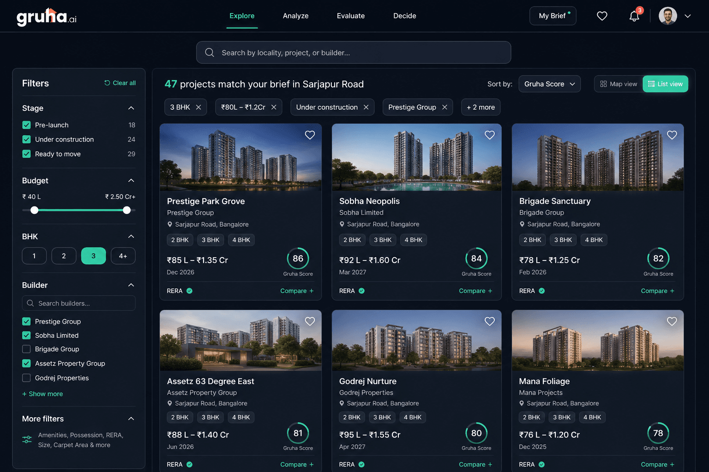Uncheck the Sobha Limited builder checkbox
Viewport: 709px width, 472px height.
[26, 335]
